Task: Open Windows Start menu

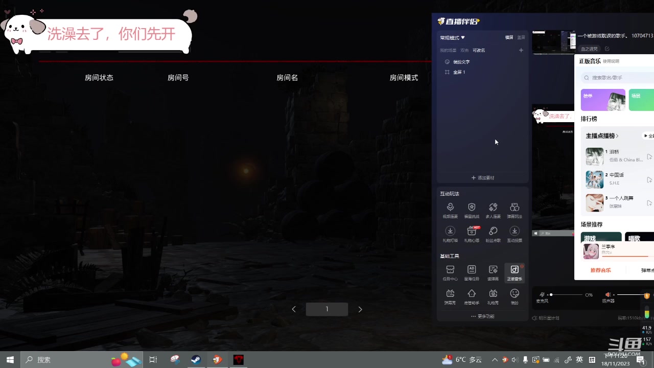Action: (10, 360)
